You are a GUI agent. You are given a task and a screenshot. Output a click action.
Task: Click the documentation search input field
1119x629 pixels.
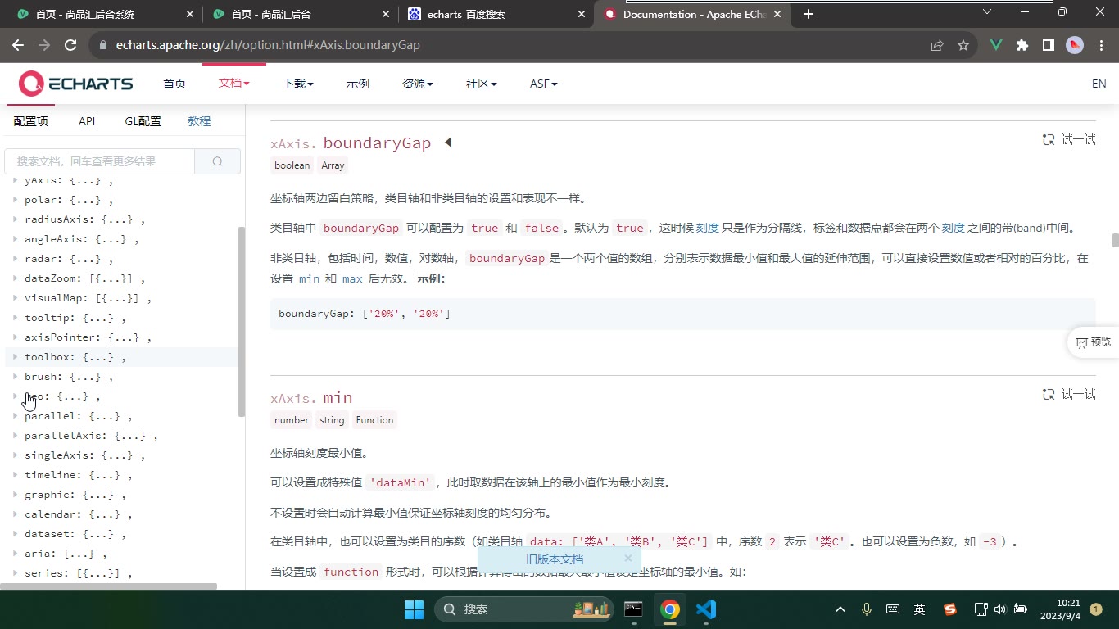[x=100, y=161]
